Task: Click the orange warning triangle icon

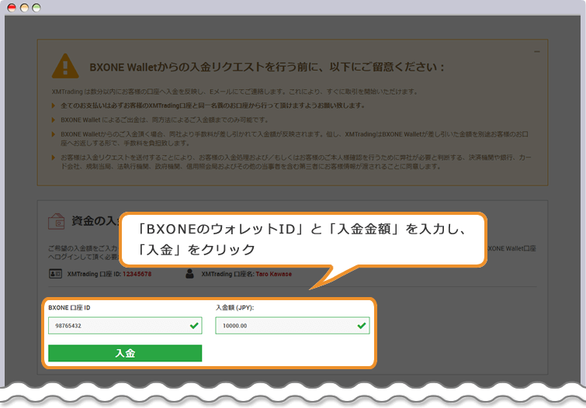Action: (65, 66)
